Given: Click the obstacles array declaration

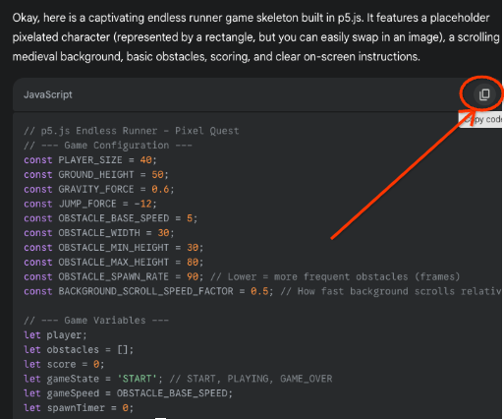Looking at the screenshot, I should tap(79, 349).
